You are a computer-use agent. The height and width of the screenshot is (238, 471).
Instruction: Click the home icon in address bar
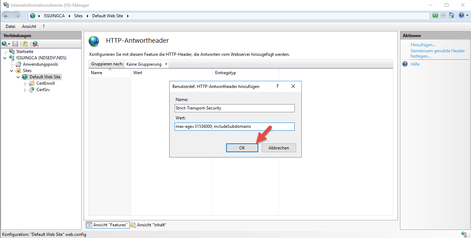point(451,16)
